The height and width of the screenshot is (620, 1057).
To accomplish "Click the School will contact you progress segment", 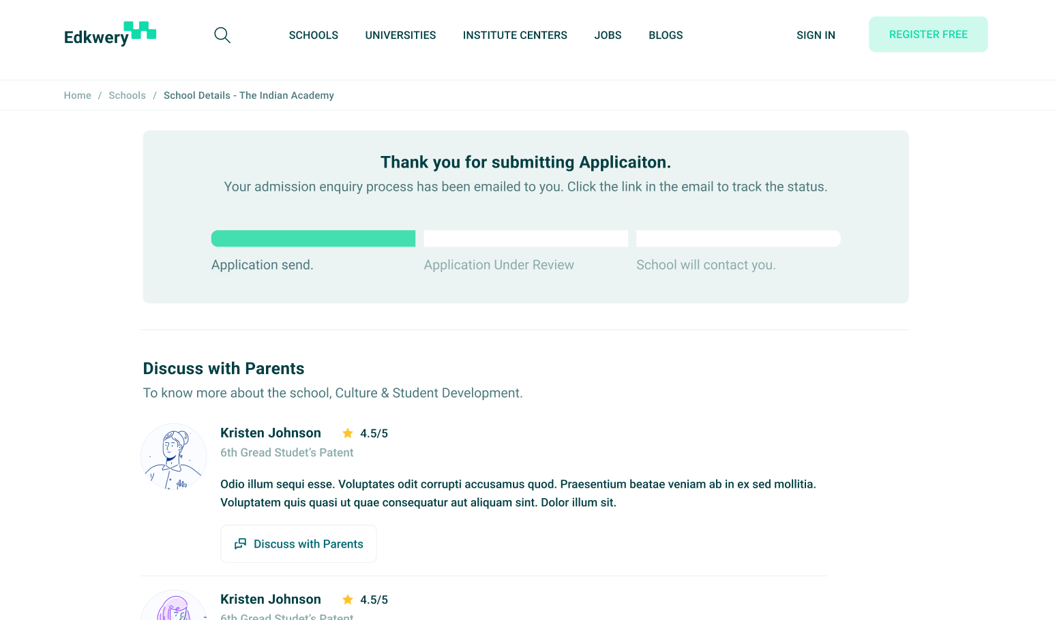I will click(x=738, y=238).
